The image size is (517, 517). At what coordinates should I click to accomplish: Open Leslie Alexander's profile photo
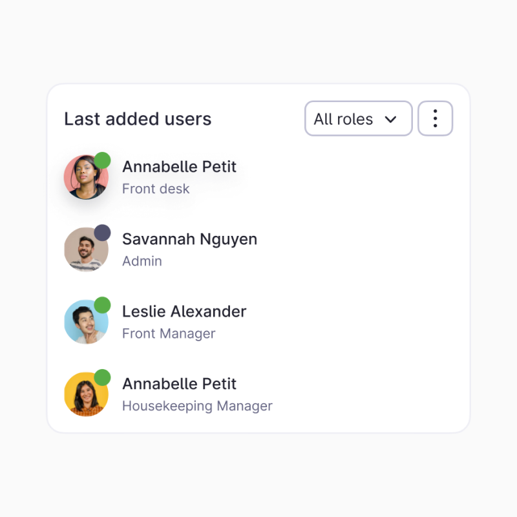tap(86, 322)
